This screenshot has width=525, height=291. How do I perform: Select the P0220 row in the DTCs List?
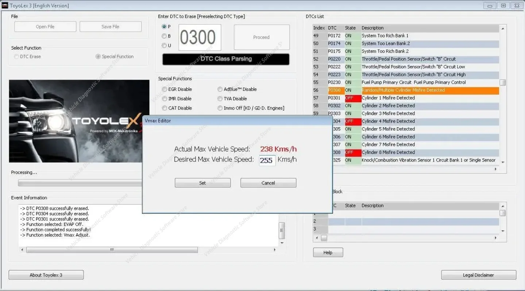point(406,59)
